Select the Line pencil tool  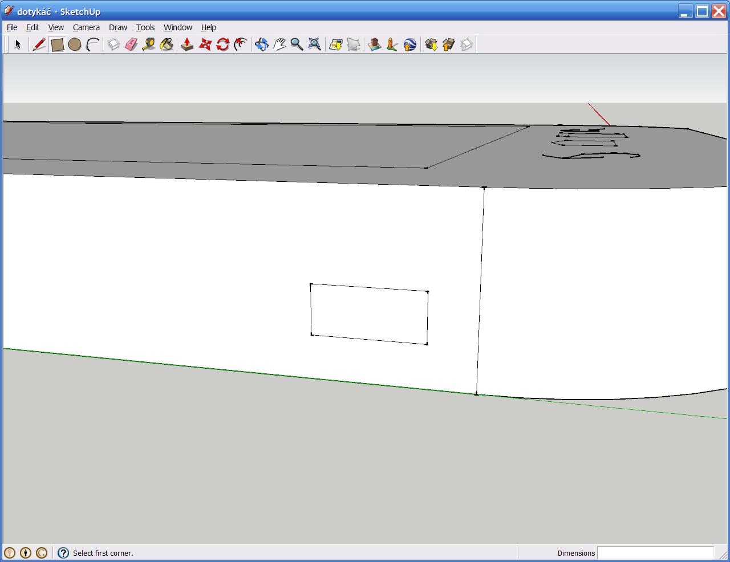[39, 44]
